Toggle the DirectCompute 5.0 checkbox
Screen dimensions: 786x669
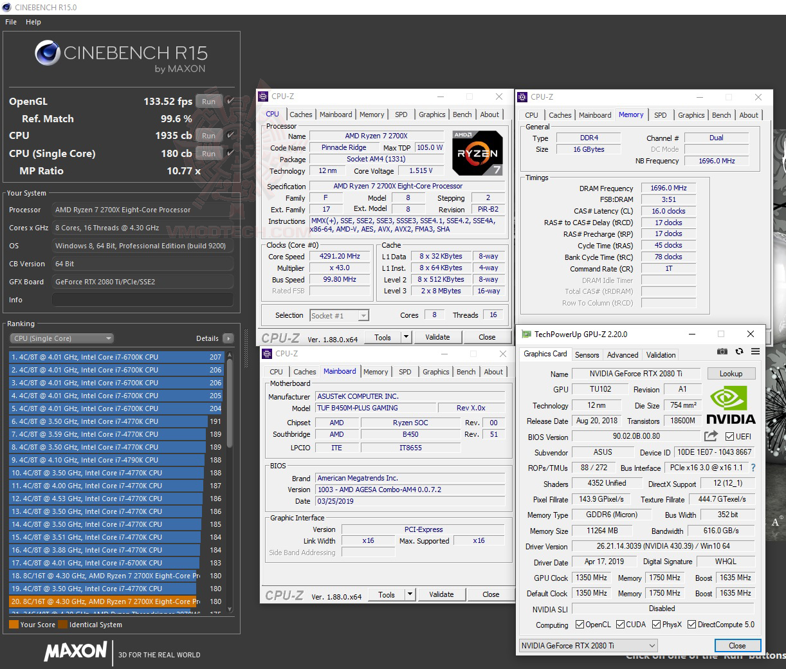tap(692, 625)
